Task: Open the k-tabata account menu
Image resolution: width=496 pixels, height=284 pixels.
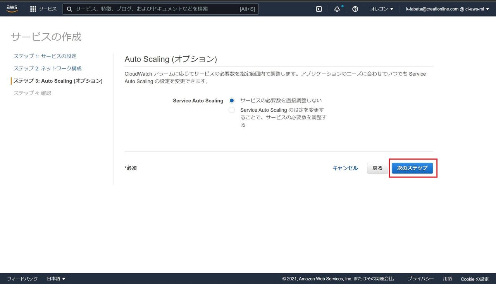Action: pyautogui.click(x=448, y=9)
